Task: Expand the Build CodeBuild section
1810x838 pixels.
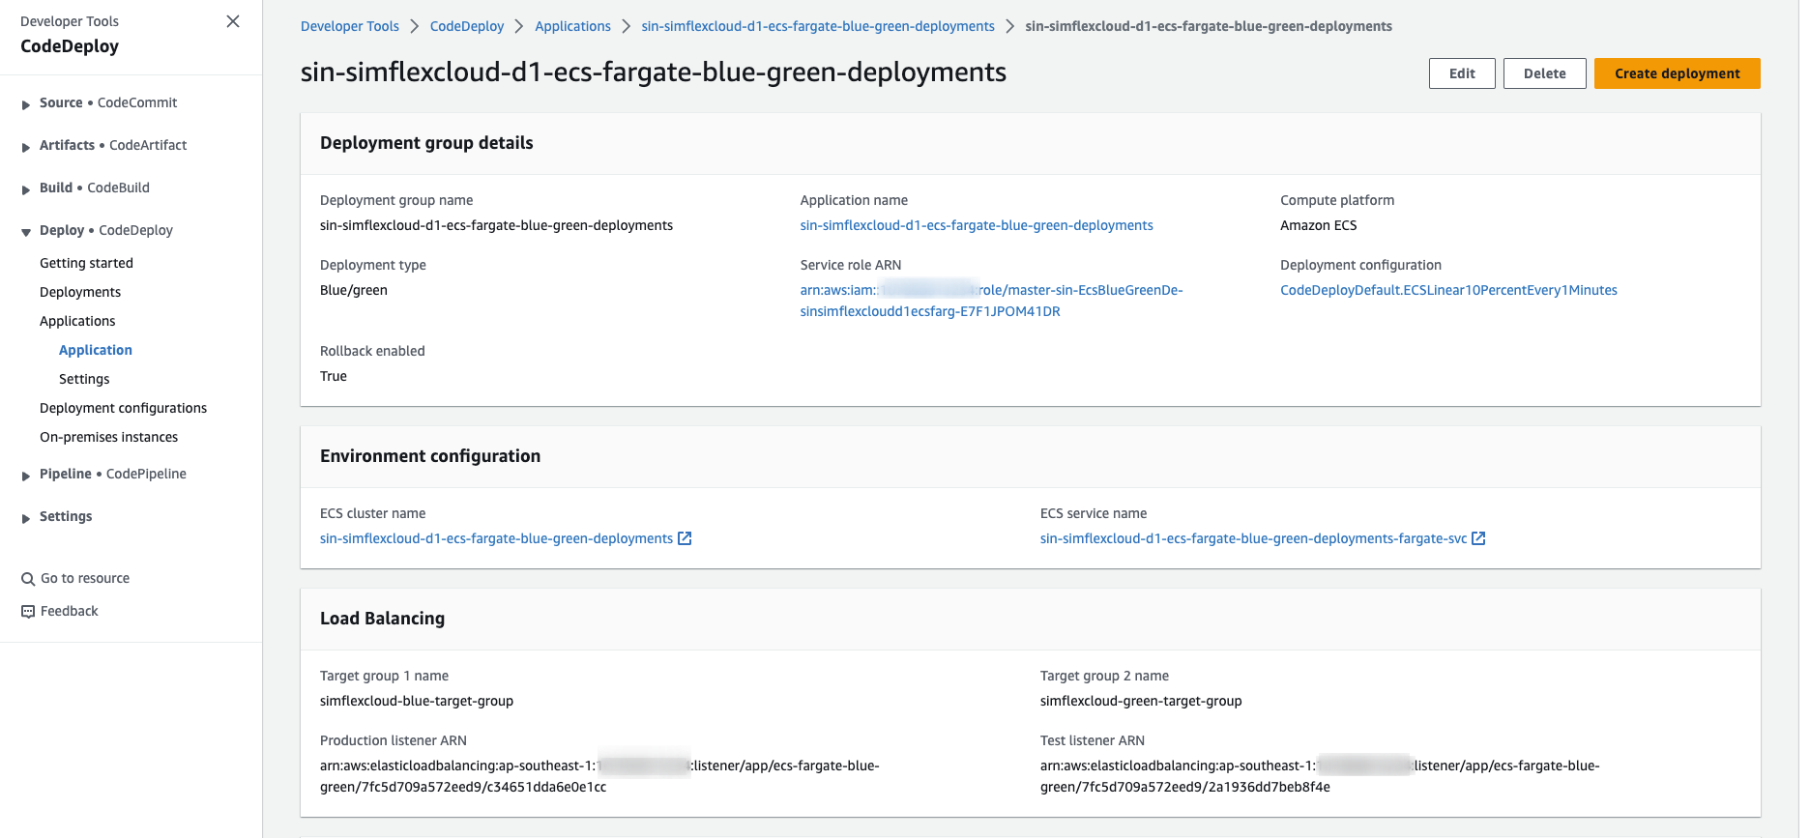Action: (x=26, y=188)
